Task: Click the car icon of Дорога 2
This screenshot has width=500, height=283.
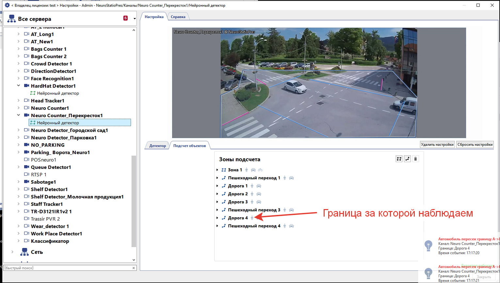Action: [259, 194]
